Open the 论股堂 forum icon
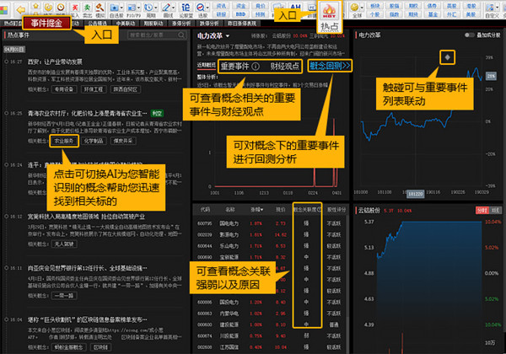506x354 pixels. (186, 8)
